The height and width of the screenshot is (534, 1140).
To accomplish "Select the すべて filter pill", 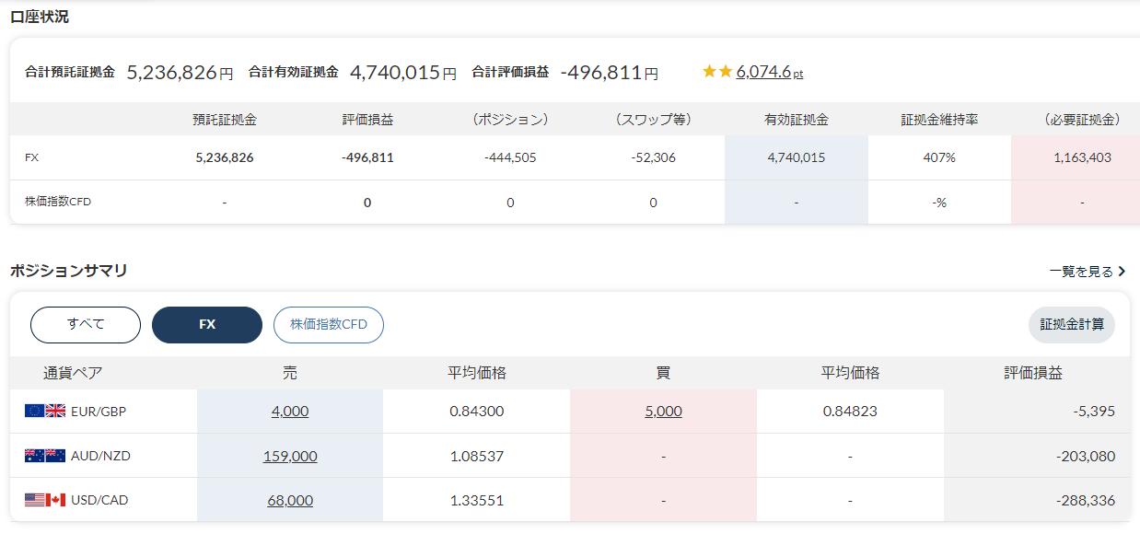I will point(86,324).
